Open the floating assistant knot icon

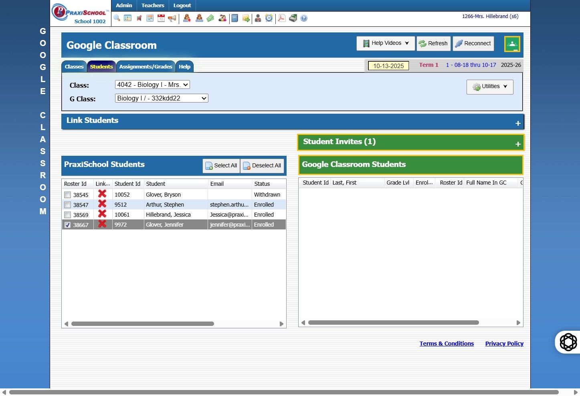(568, 342)
